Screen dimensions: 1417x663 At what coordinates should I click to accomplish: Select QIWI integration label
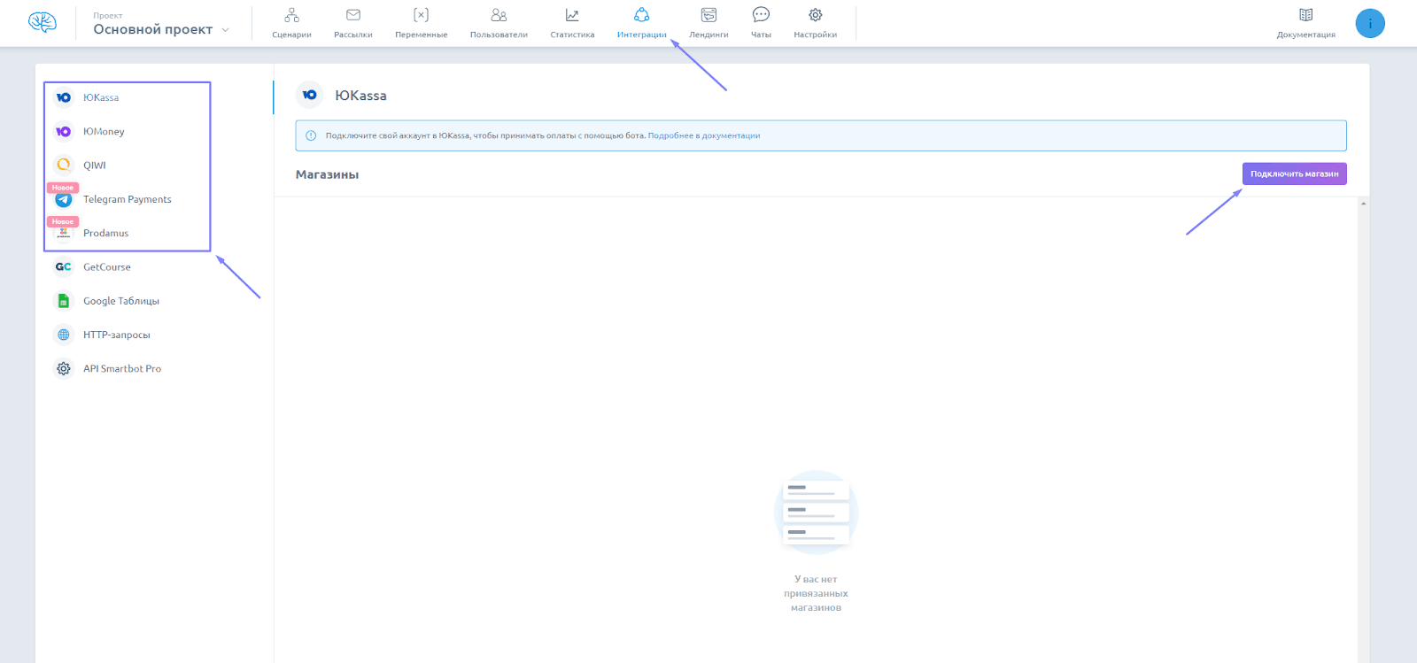(95, 165)
